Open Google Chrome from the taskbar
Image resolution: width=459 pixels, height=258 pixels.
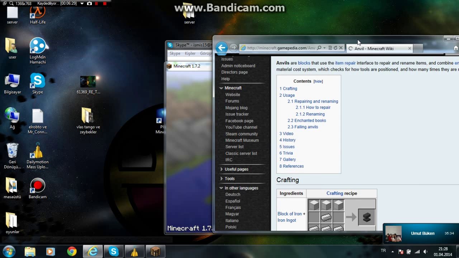[72, 252]
